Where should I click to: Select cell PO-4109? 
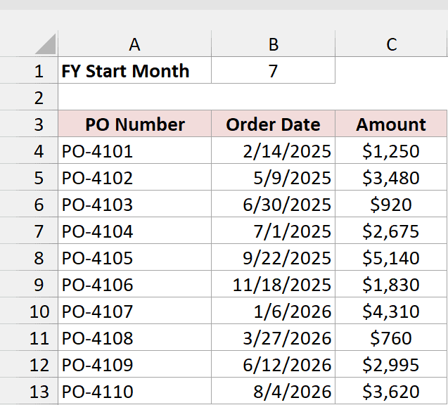(134, 364)
